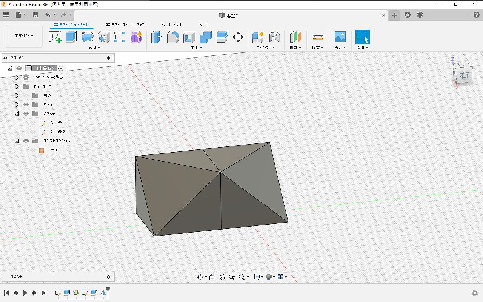
Task: Select the Combine tool
Action: click(205, 37)
